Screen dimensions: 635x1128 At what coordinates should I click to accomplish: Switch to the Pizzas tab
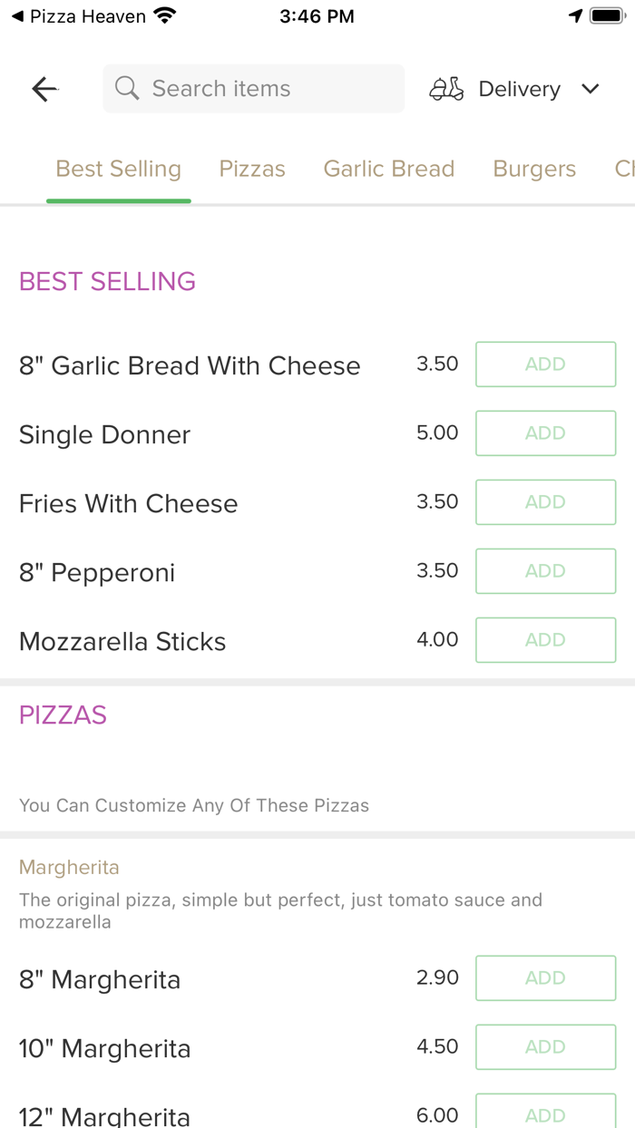251,169
